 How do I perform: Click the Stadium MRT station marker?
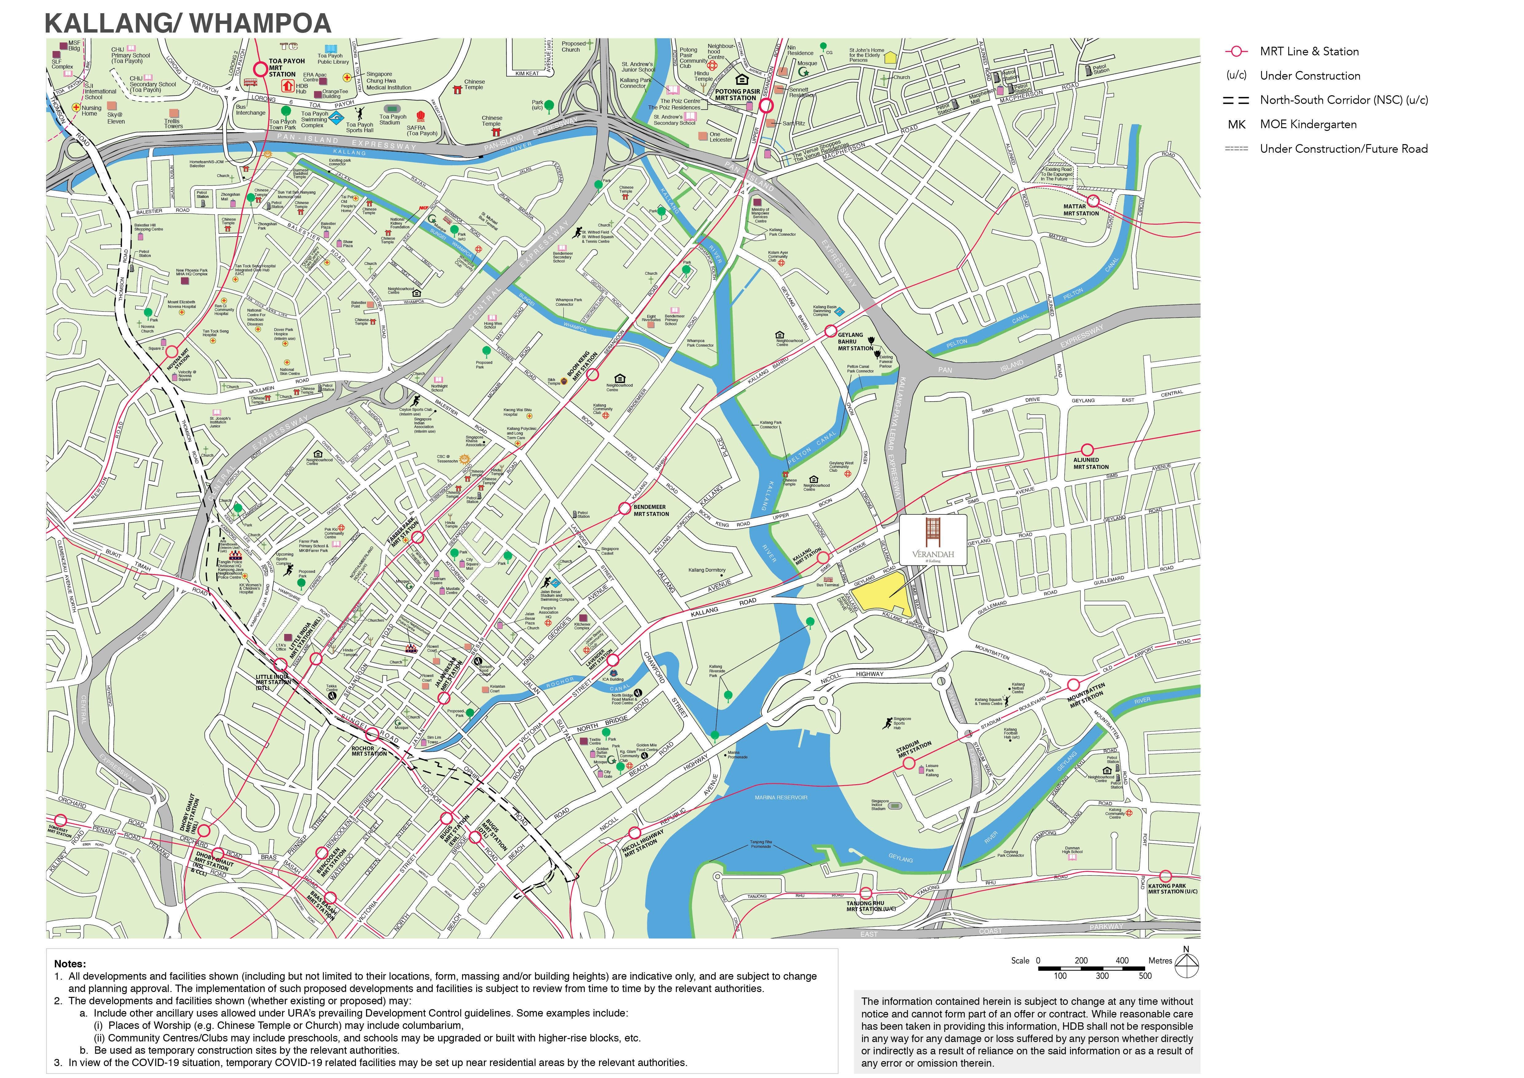coord(909,764)
